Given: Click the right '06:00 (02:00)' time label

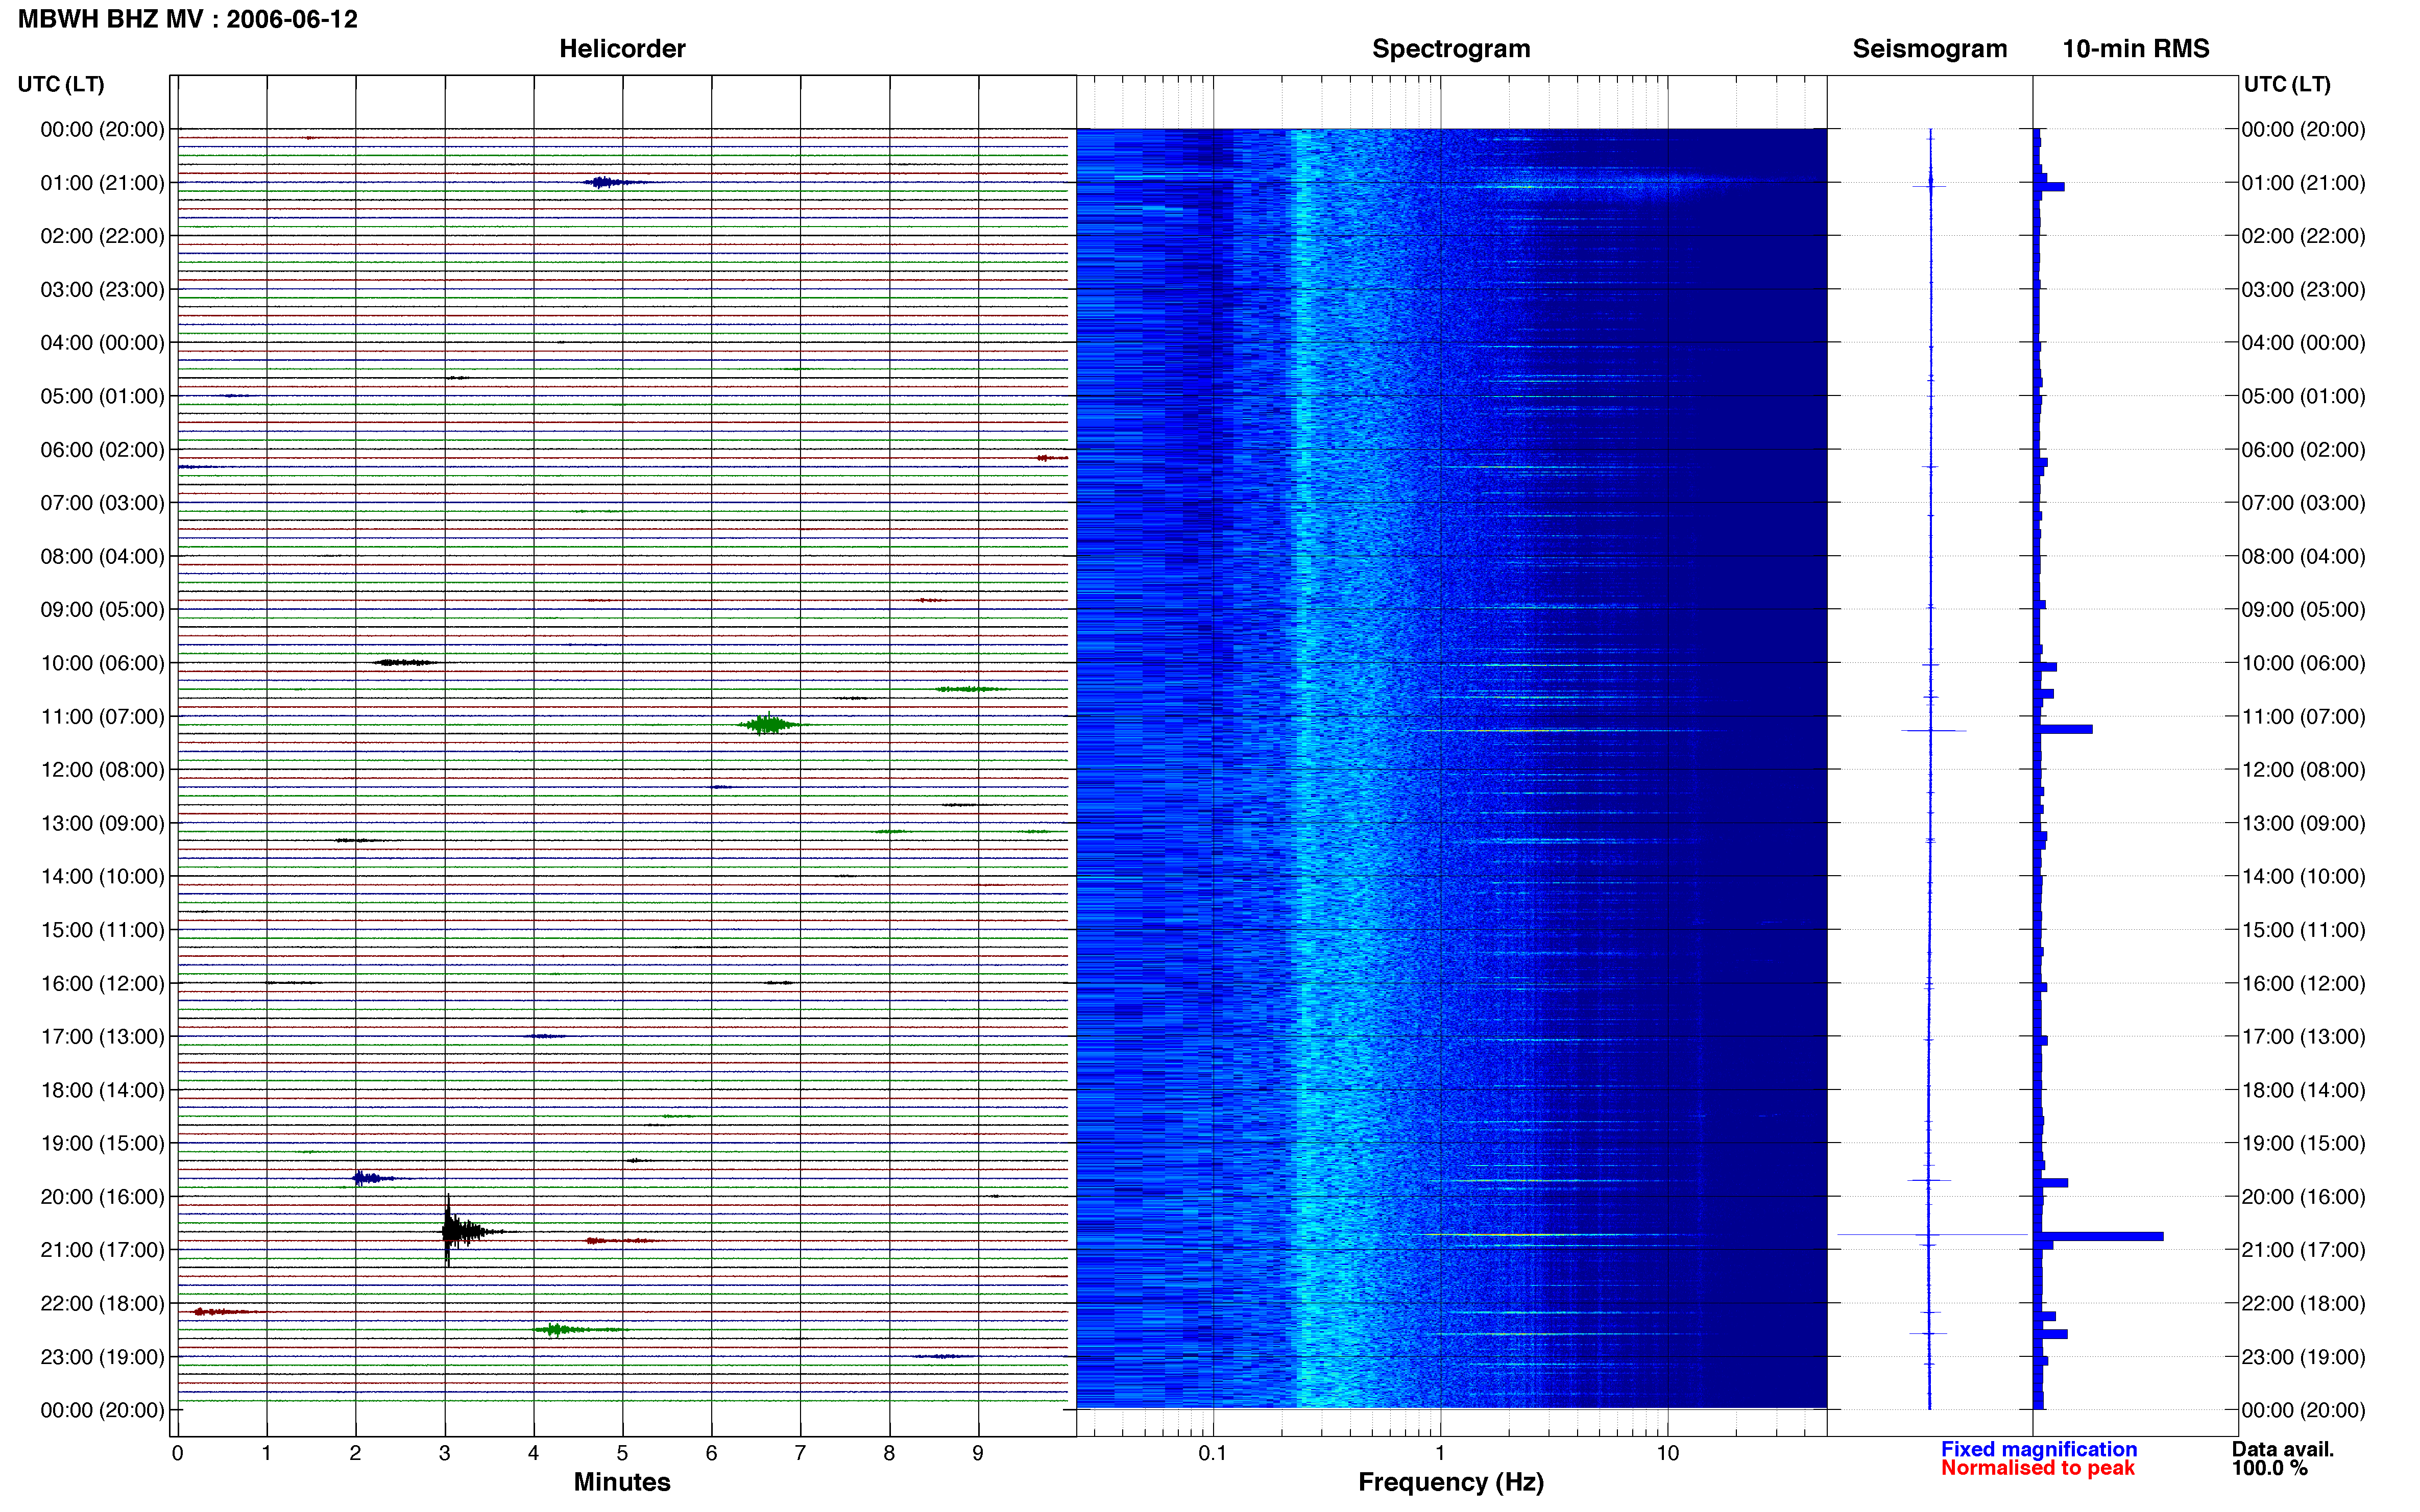Looking at the screenshot, I should pyautogui.click(x=2303, y=449).
